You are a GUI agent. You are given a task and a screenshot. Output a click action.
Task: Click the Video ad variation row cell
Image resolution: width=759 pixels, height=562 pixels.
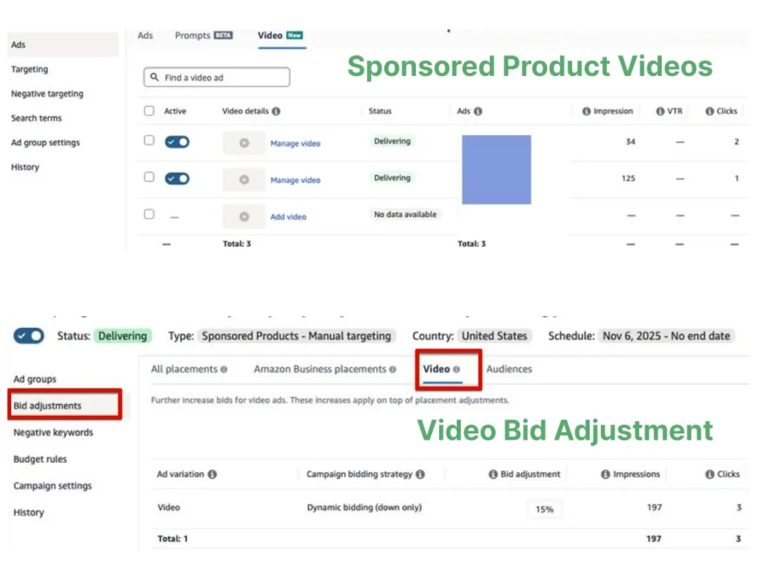click(169, 507)
